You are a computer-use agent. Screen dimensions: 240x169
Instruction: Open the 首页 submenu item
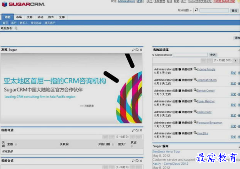pyautogui.click(x=5, y=23)
